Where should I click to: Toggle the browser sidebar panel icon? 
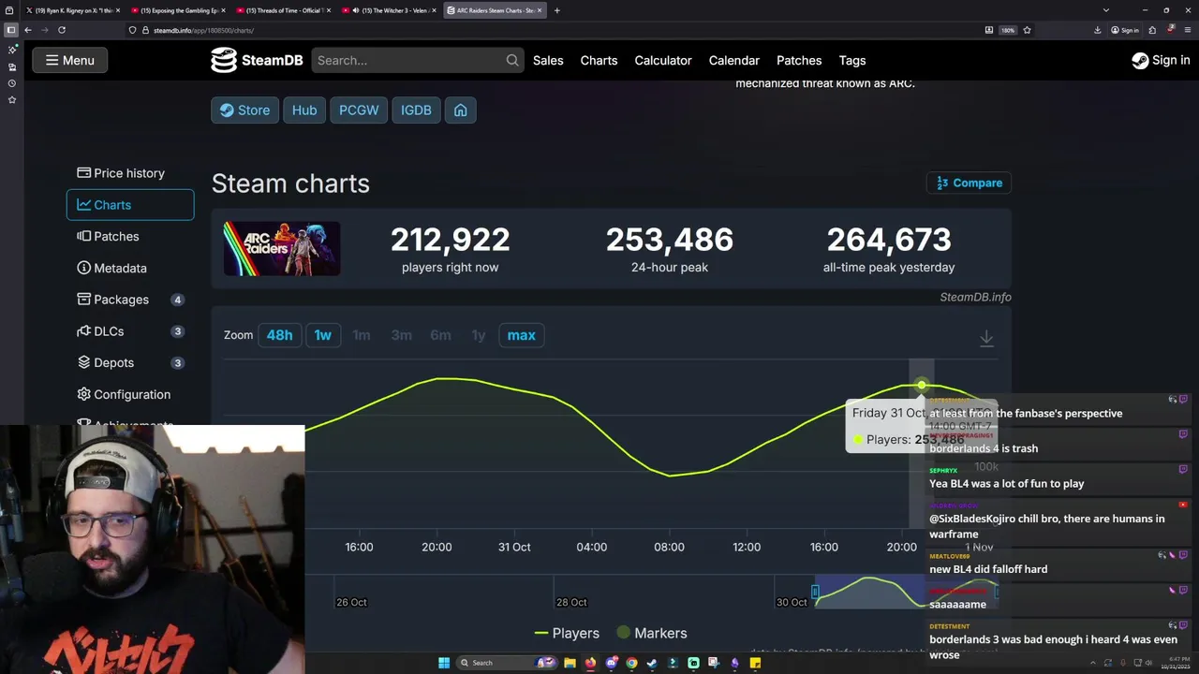(x=11, y=30)
